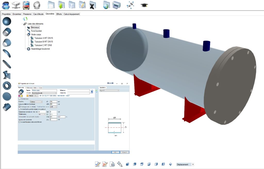Viewport: 264px width, 169px height.
Task: Switch to the Cas d'étude tab
Action: click(x=38, y=14)
